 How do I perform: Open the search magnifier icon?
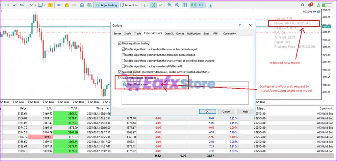(303, 5)
